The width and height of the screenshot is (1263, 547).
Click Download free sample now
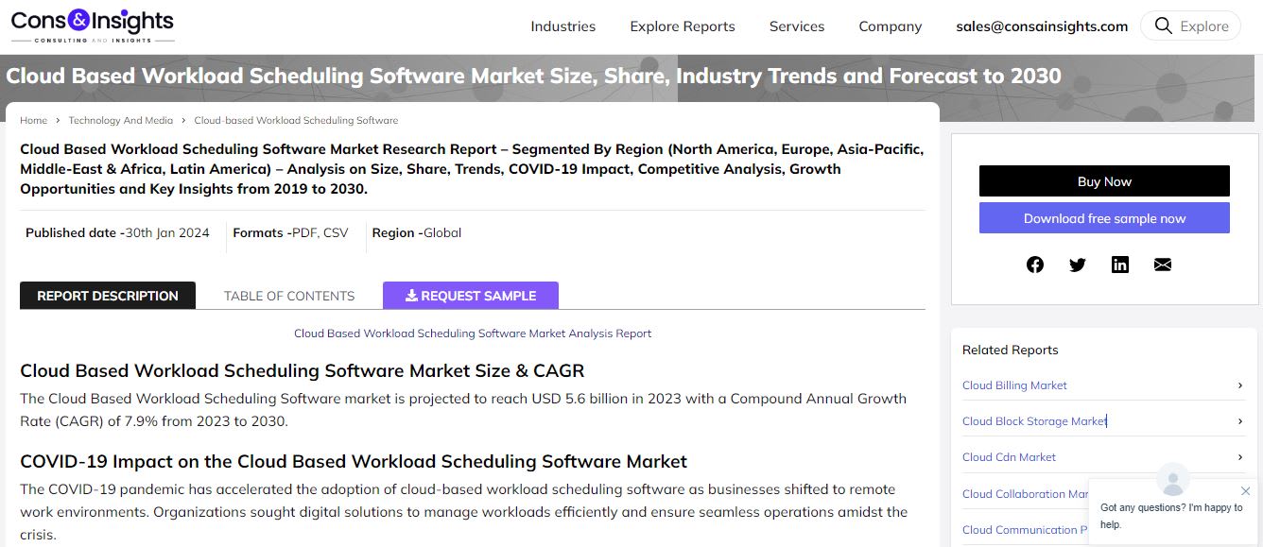(x=1104, y=218)
